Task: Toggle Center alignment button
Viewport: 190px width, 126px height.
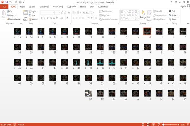Action: [x=77, y=18]
